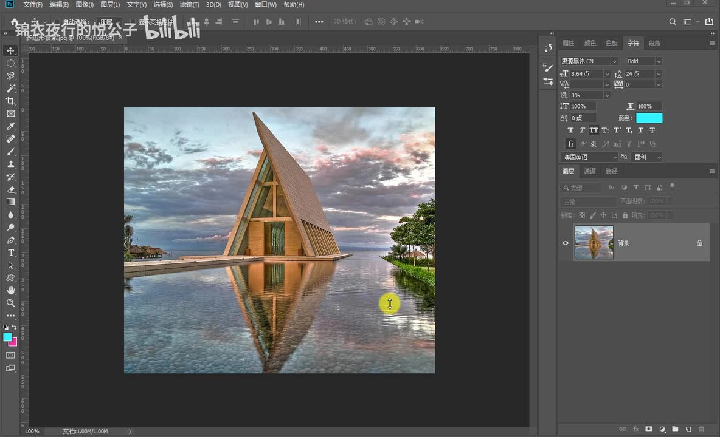Image resolution: width=720 pixels, height=437 pixels.
Task: Click the 背景 layer thumbnail
Action: tap(594, 243)
